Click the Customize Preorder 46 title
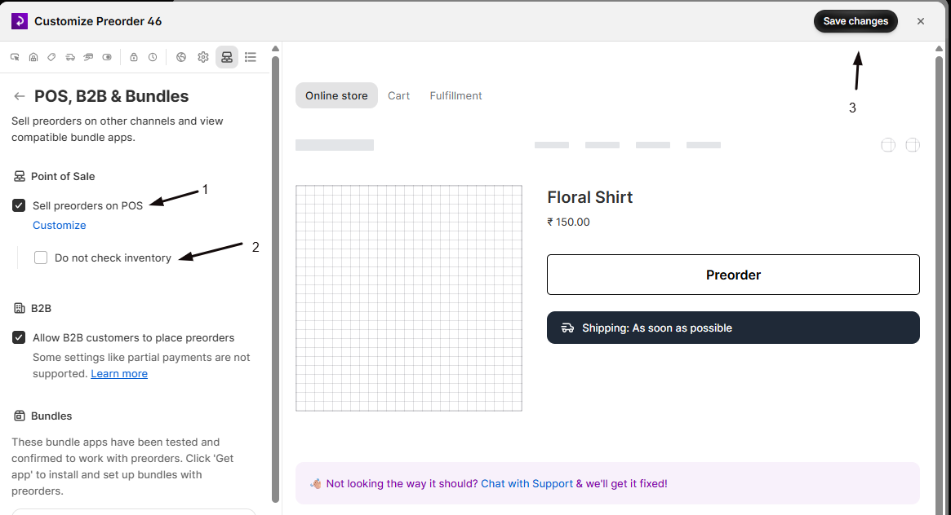The width and height of the screenshot is (951, 515). [x=98, y=21]
